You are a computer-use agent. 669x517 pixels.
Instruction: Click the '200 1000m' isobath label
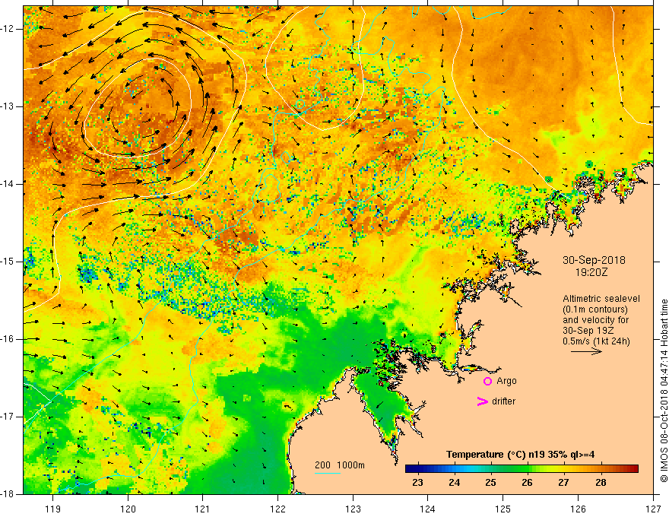[x=340, y=465]
